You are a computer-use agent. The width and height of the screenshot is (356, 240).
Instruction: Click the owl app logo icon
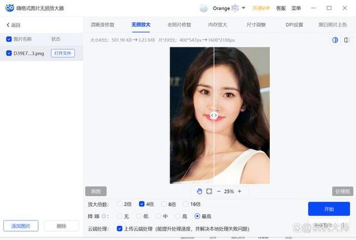point(9,8)
